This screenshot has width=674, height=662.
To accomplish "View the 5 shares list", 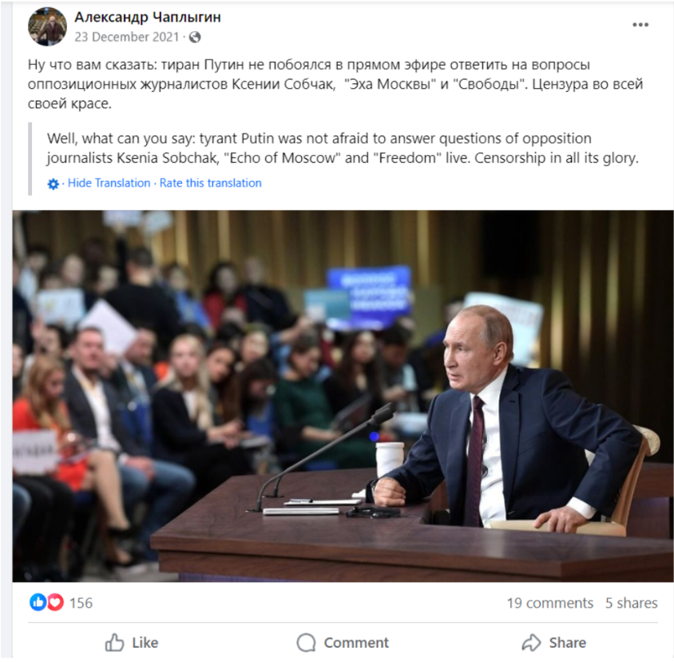I will click(631, 603).
